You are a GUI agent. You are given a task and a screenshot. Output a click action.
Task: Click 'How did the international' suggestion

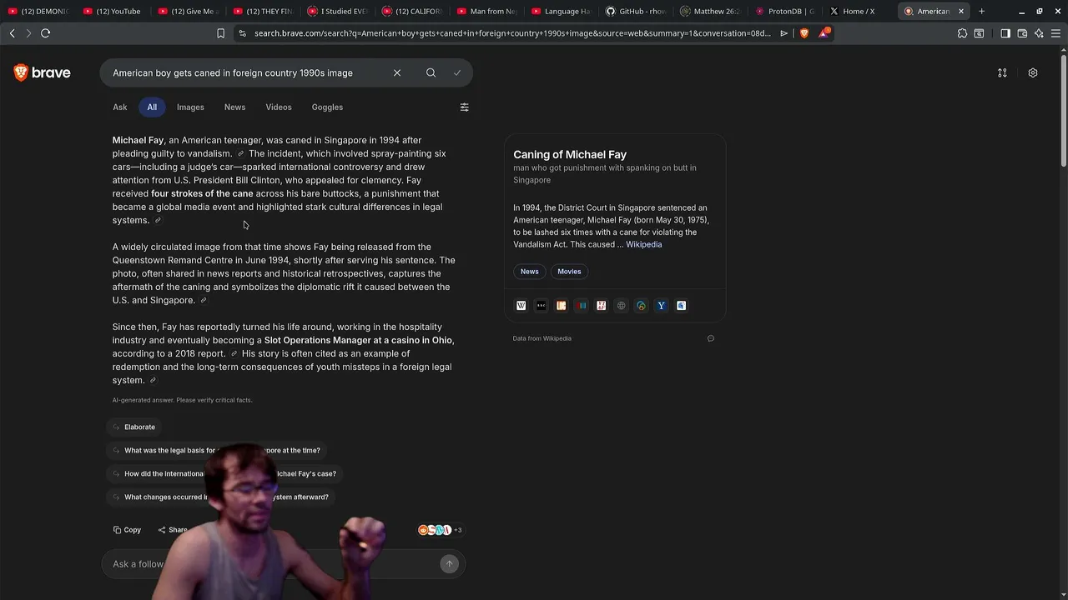(x=225, y=473)
